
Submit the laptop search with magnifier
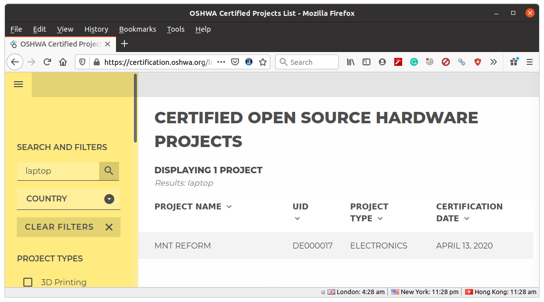coord(109,171)
